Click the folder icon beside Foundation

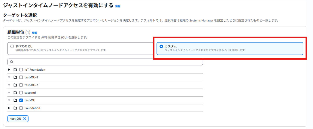15,108
